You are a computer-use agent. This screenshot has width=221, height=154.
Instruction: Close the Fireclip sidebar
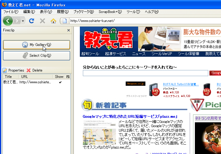tap(69, 30)
